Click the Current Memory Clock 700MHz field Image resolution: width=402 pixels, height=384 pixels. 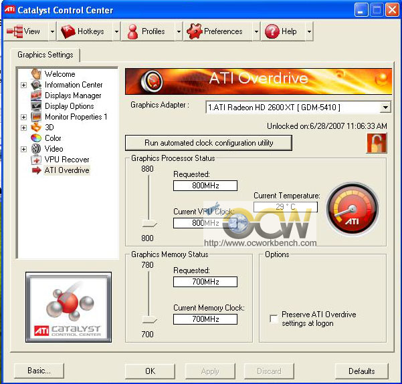pyautogui.click(x=205, y=319)
